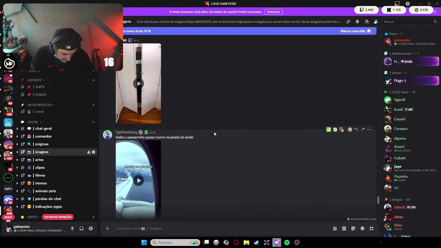441x248 pixels.
Task: Invite people to imagens channel
Action: pos(89,152)
